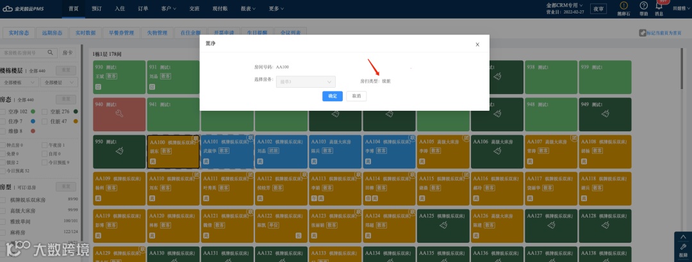The width and height of the screenshot is (692, 262).
Task: Click into the 客房姓名/房间号 search field
Action: pyautogui.click(x=24, y=53)
